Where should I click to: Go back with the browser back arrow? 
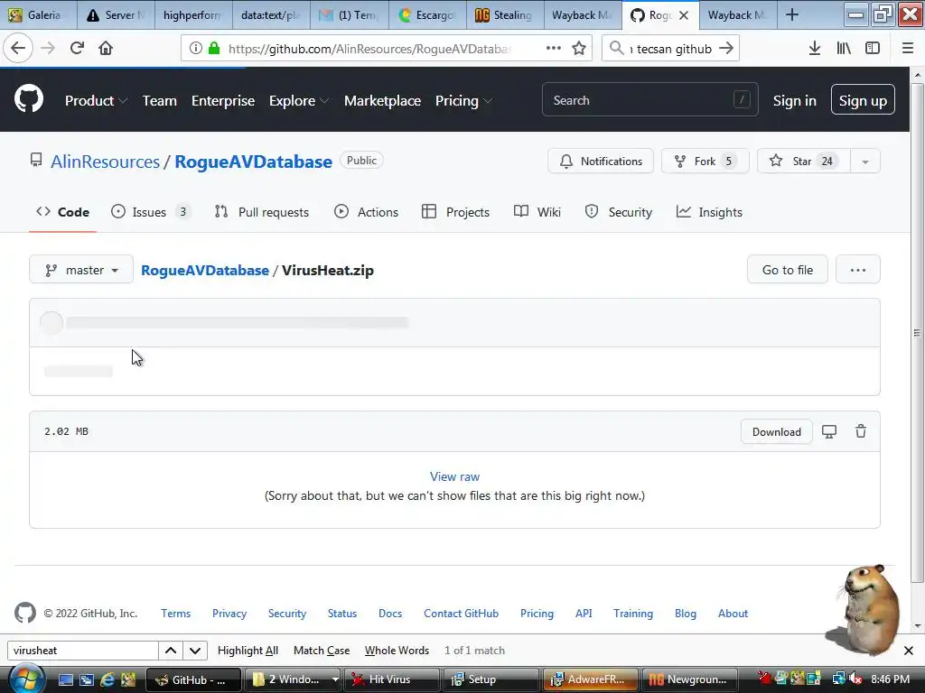(18, 49)
